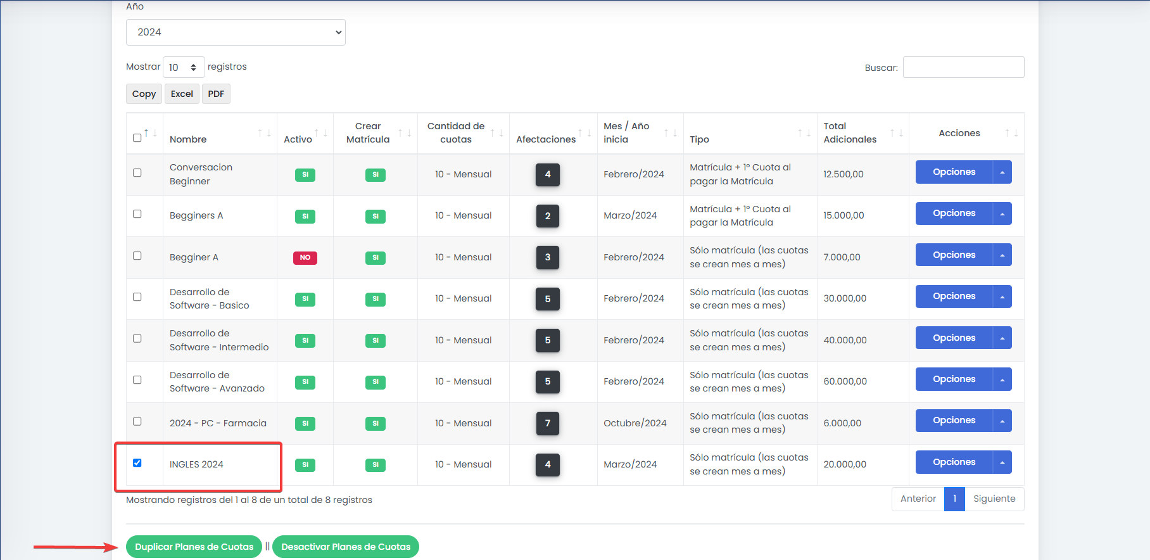
Task: Click Desactivar Planes de Cuotas button
Action: click(x=346, y=547)
